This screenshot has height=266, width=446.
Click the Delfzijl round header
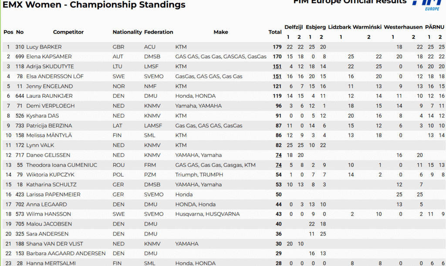pyautogui.click(x=294, y=27)
